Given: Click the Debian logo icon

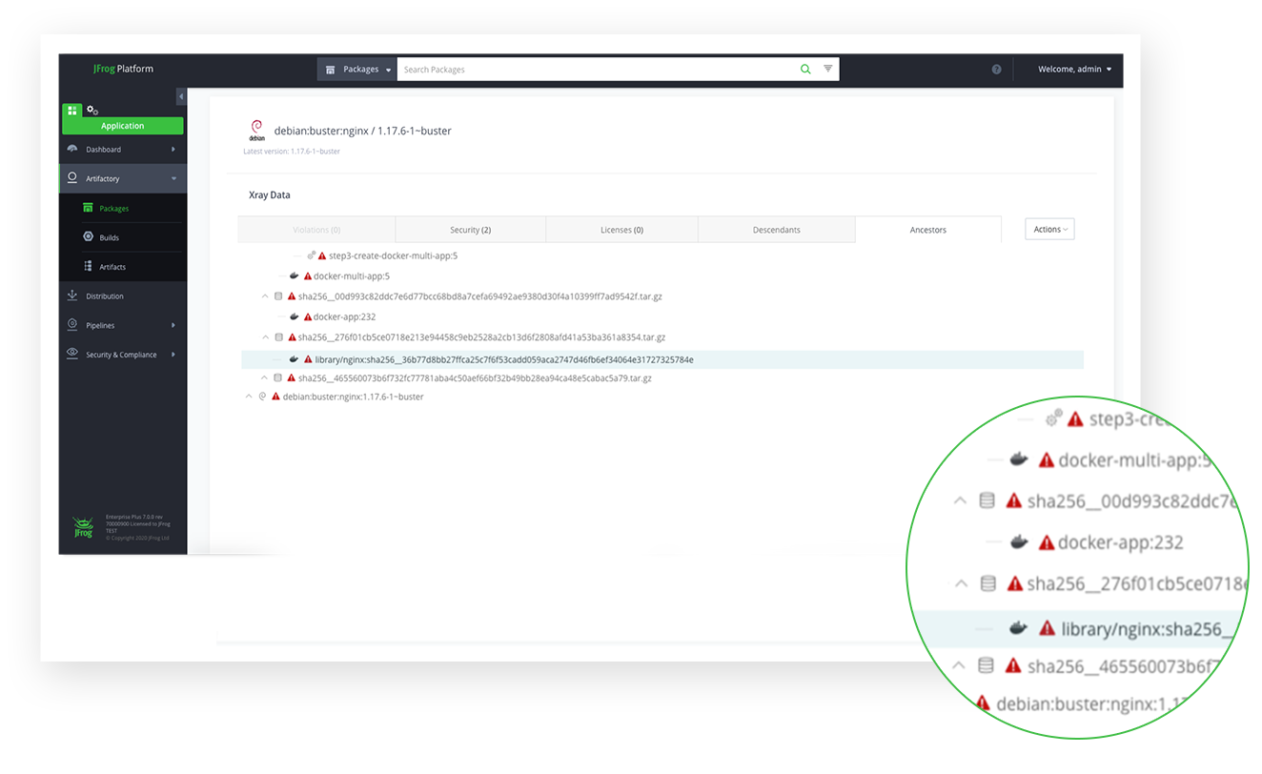Looking at the screenshot, I should [x=255, y=130].
